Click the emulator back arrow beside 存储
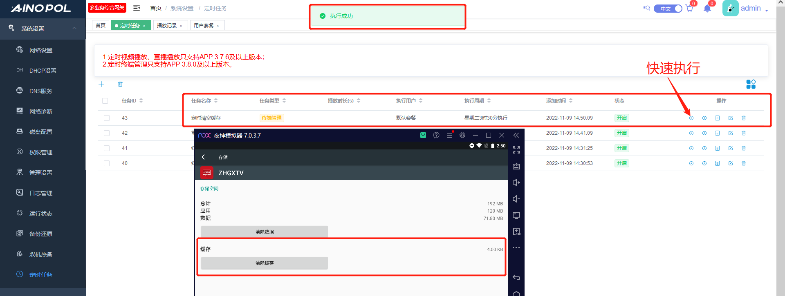The height and width of the screenshot is (296, 785). tap(204, 157)
